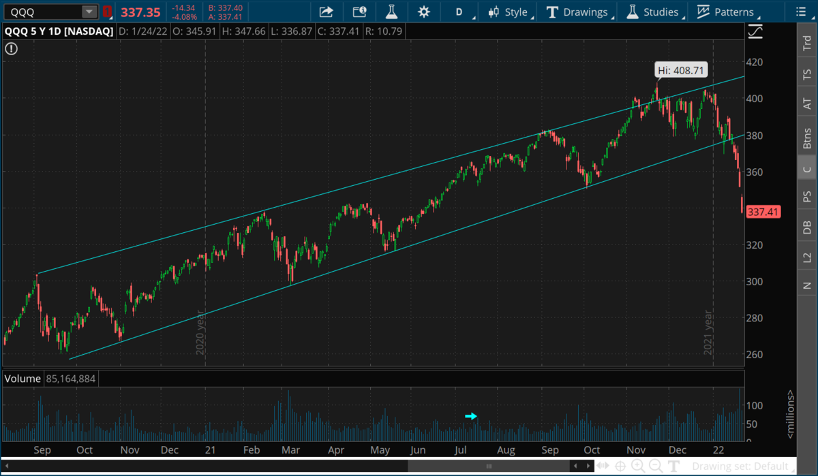Screen dimensions: 818x476
Task: Click the share chart icon
Action: (326, 12)
